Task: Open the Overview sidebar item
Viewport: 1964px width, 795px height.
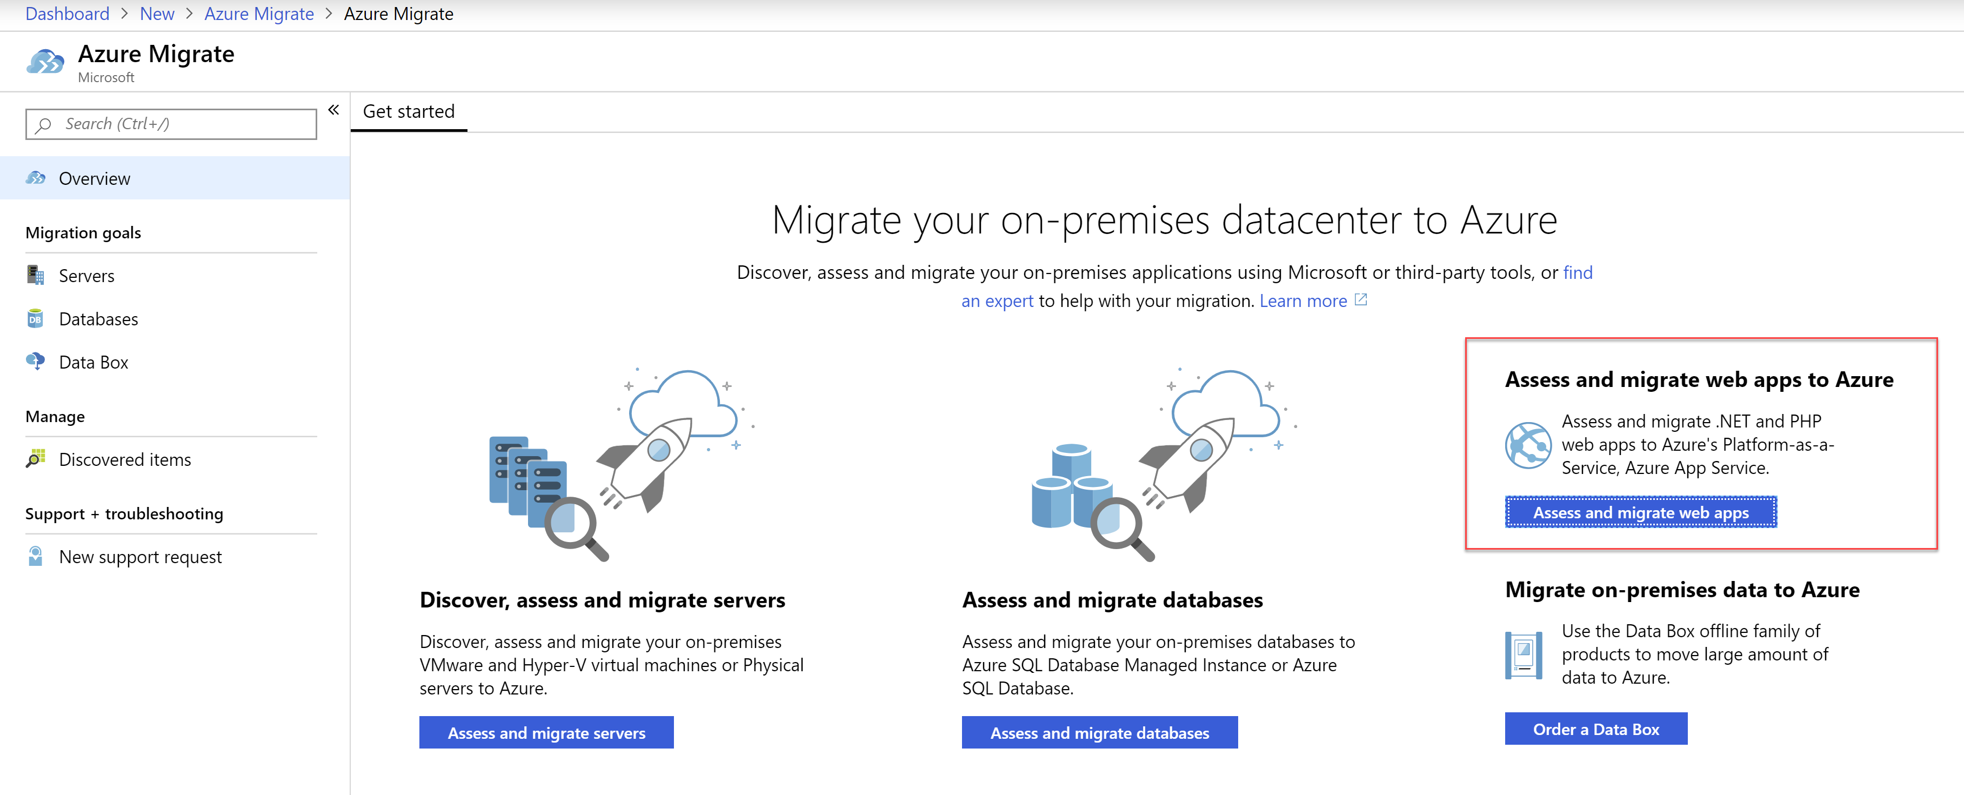Action: coord(175,178)
